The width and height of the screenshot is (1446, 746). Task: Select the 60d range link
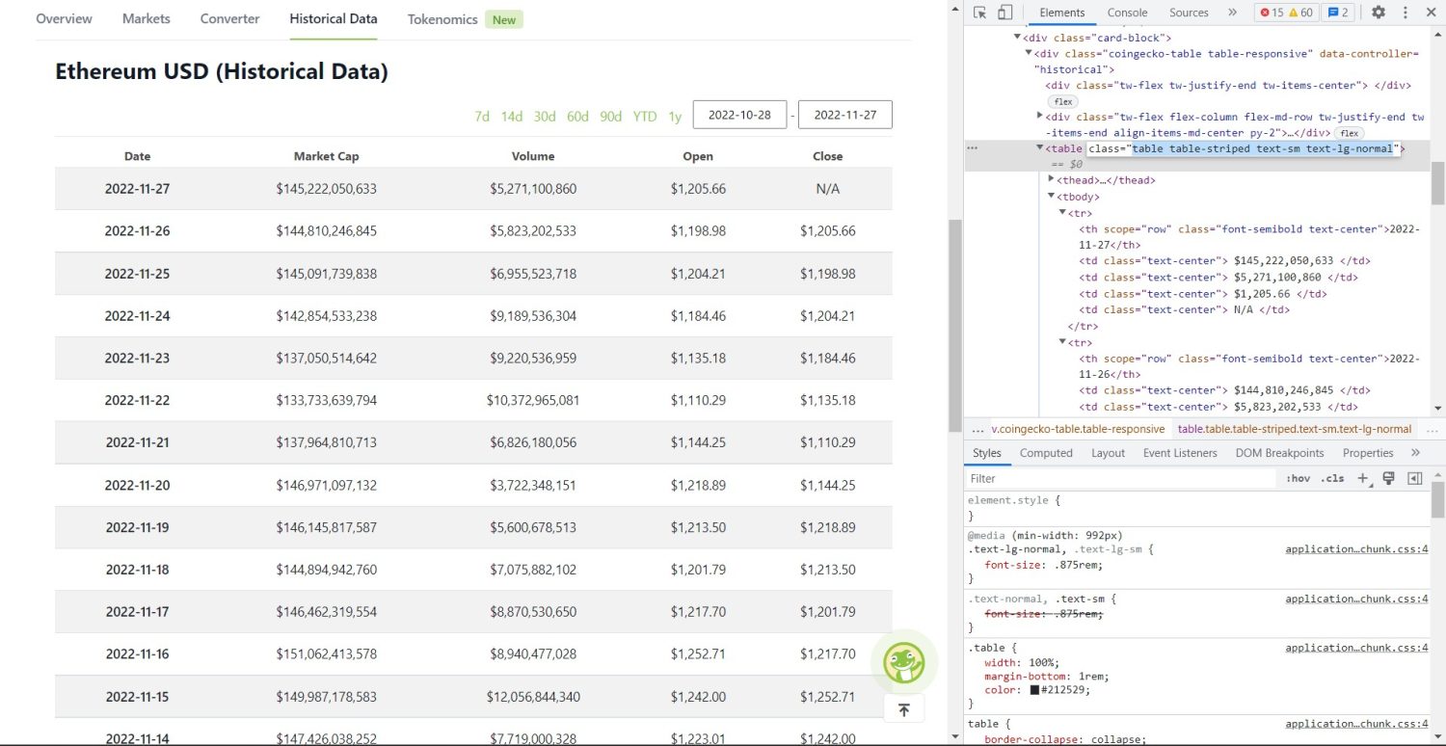[x=577, y=117]
